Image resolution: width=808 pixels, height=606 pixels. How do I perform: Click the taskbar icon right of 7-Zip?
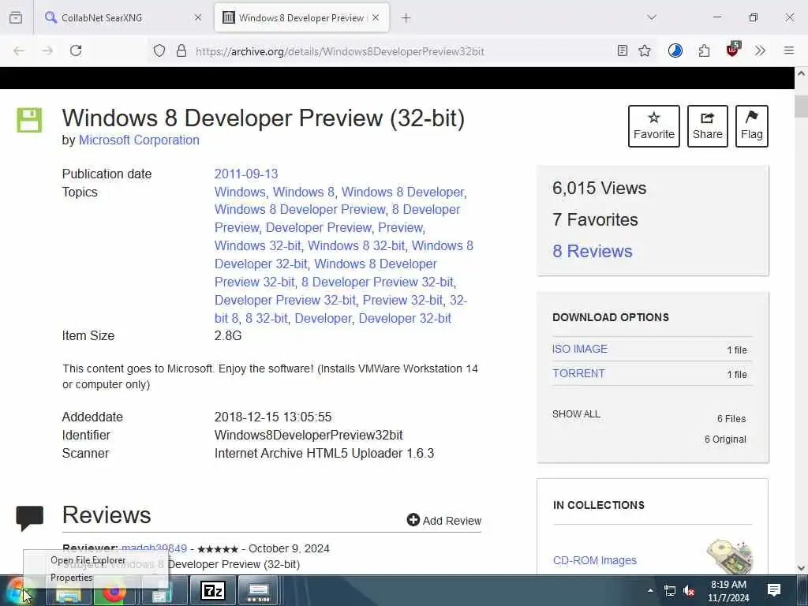click(x=259, y=590)
